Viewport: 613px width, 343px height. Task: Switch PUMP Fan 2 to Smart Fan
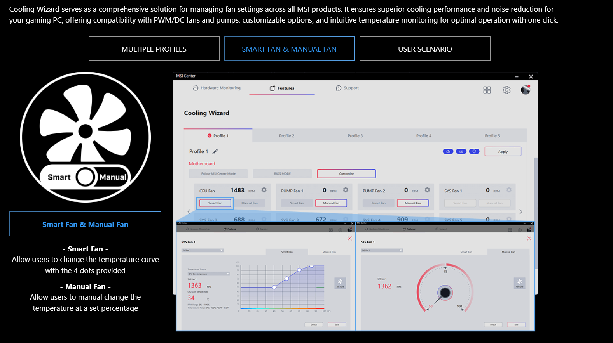(x=378, y=203)
